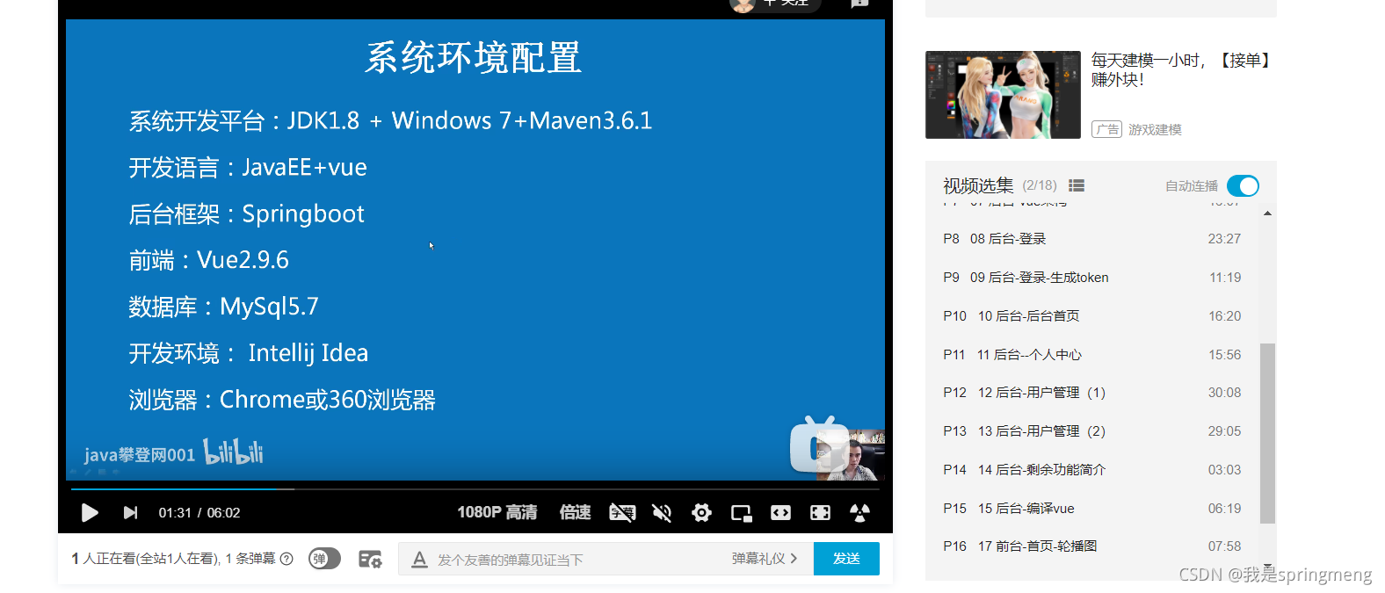Enable picture-in-picture mode
This screenshot has width=1385, height=593.
(741, 512)
